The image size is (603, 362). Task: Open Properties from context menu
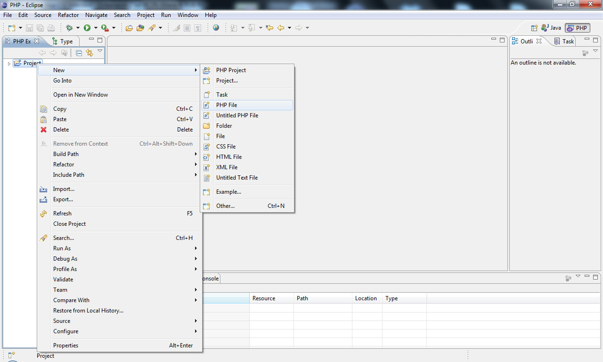[119, 346]
